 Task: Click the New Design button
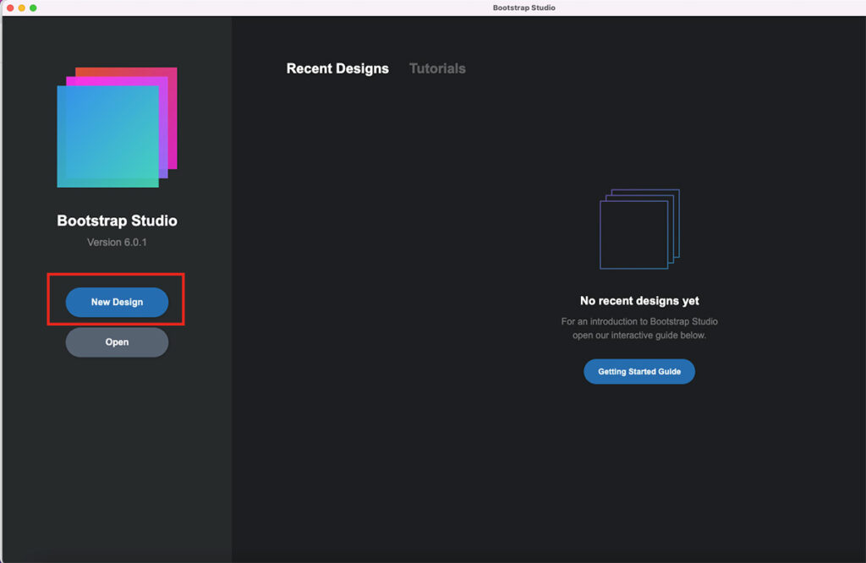(117, 302)
